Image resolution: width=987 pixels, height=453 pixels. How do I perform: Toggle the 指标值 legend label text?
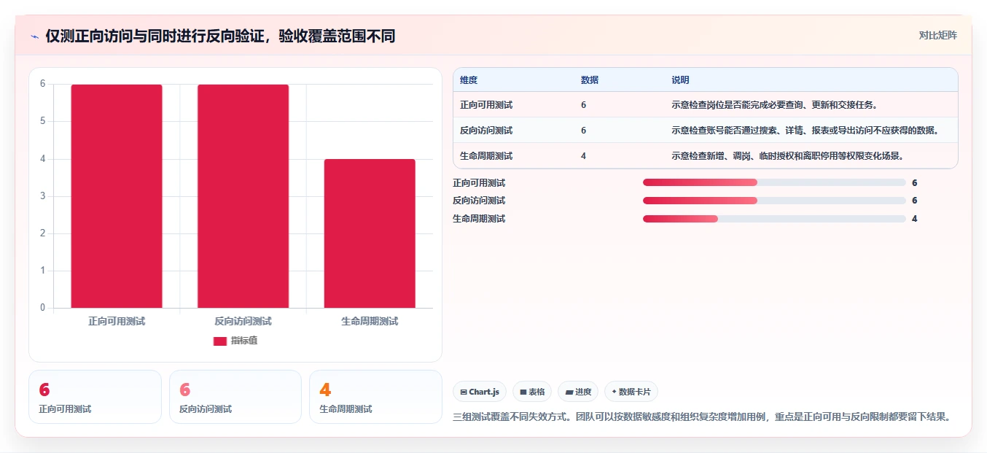(244, 341)
